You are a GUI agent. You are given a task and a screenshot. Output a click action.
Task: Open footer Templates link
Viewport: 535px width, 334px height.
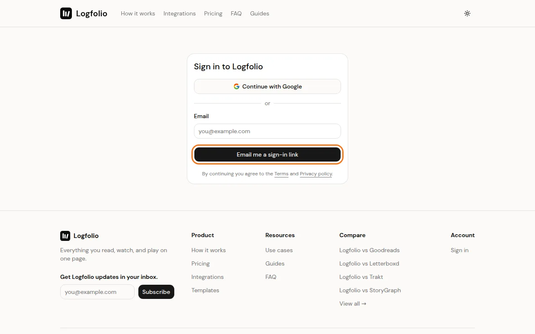click(205, 290)
